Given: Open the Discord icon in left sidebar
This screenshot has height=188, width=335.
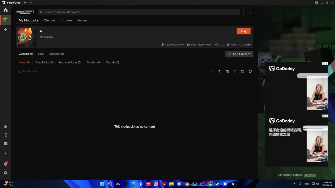Looking at the screenshot, I should 5,144.
